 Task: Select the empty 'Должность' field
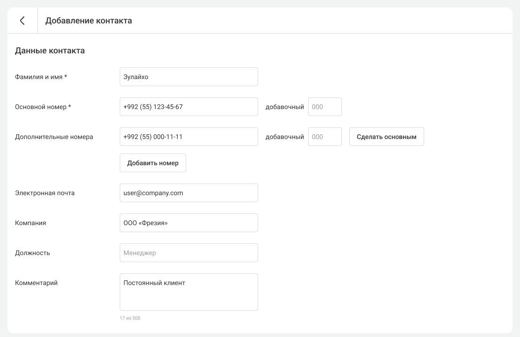[x=188, y=253]
